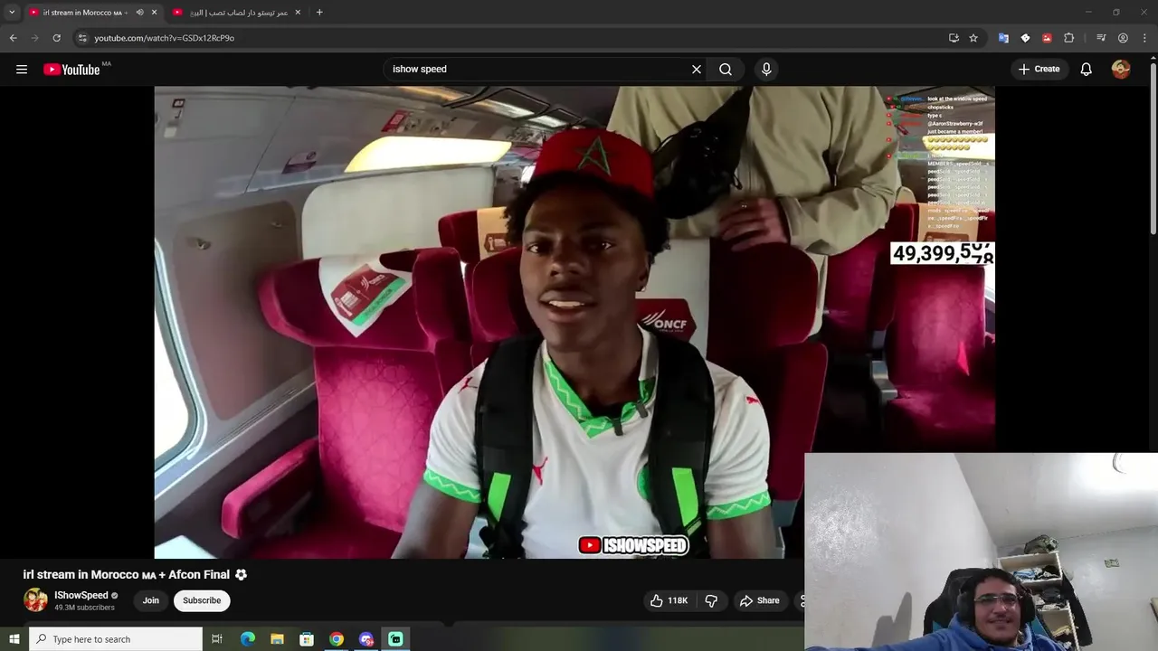
Task: Open a new browser tab
Action: pyautogui.click(x=319, y=13)
